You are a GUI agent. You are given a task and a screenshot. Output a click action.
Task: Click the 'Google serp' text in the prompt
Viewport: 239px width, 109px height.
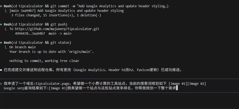pyautogui.click(x=13, y=88)
